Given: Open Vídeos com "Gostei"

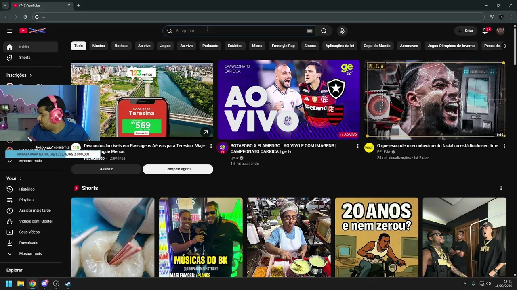Looking at the screenshot, I should tap(31, 221).
